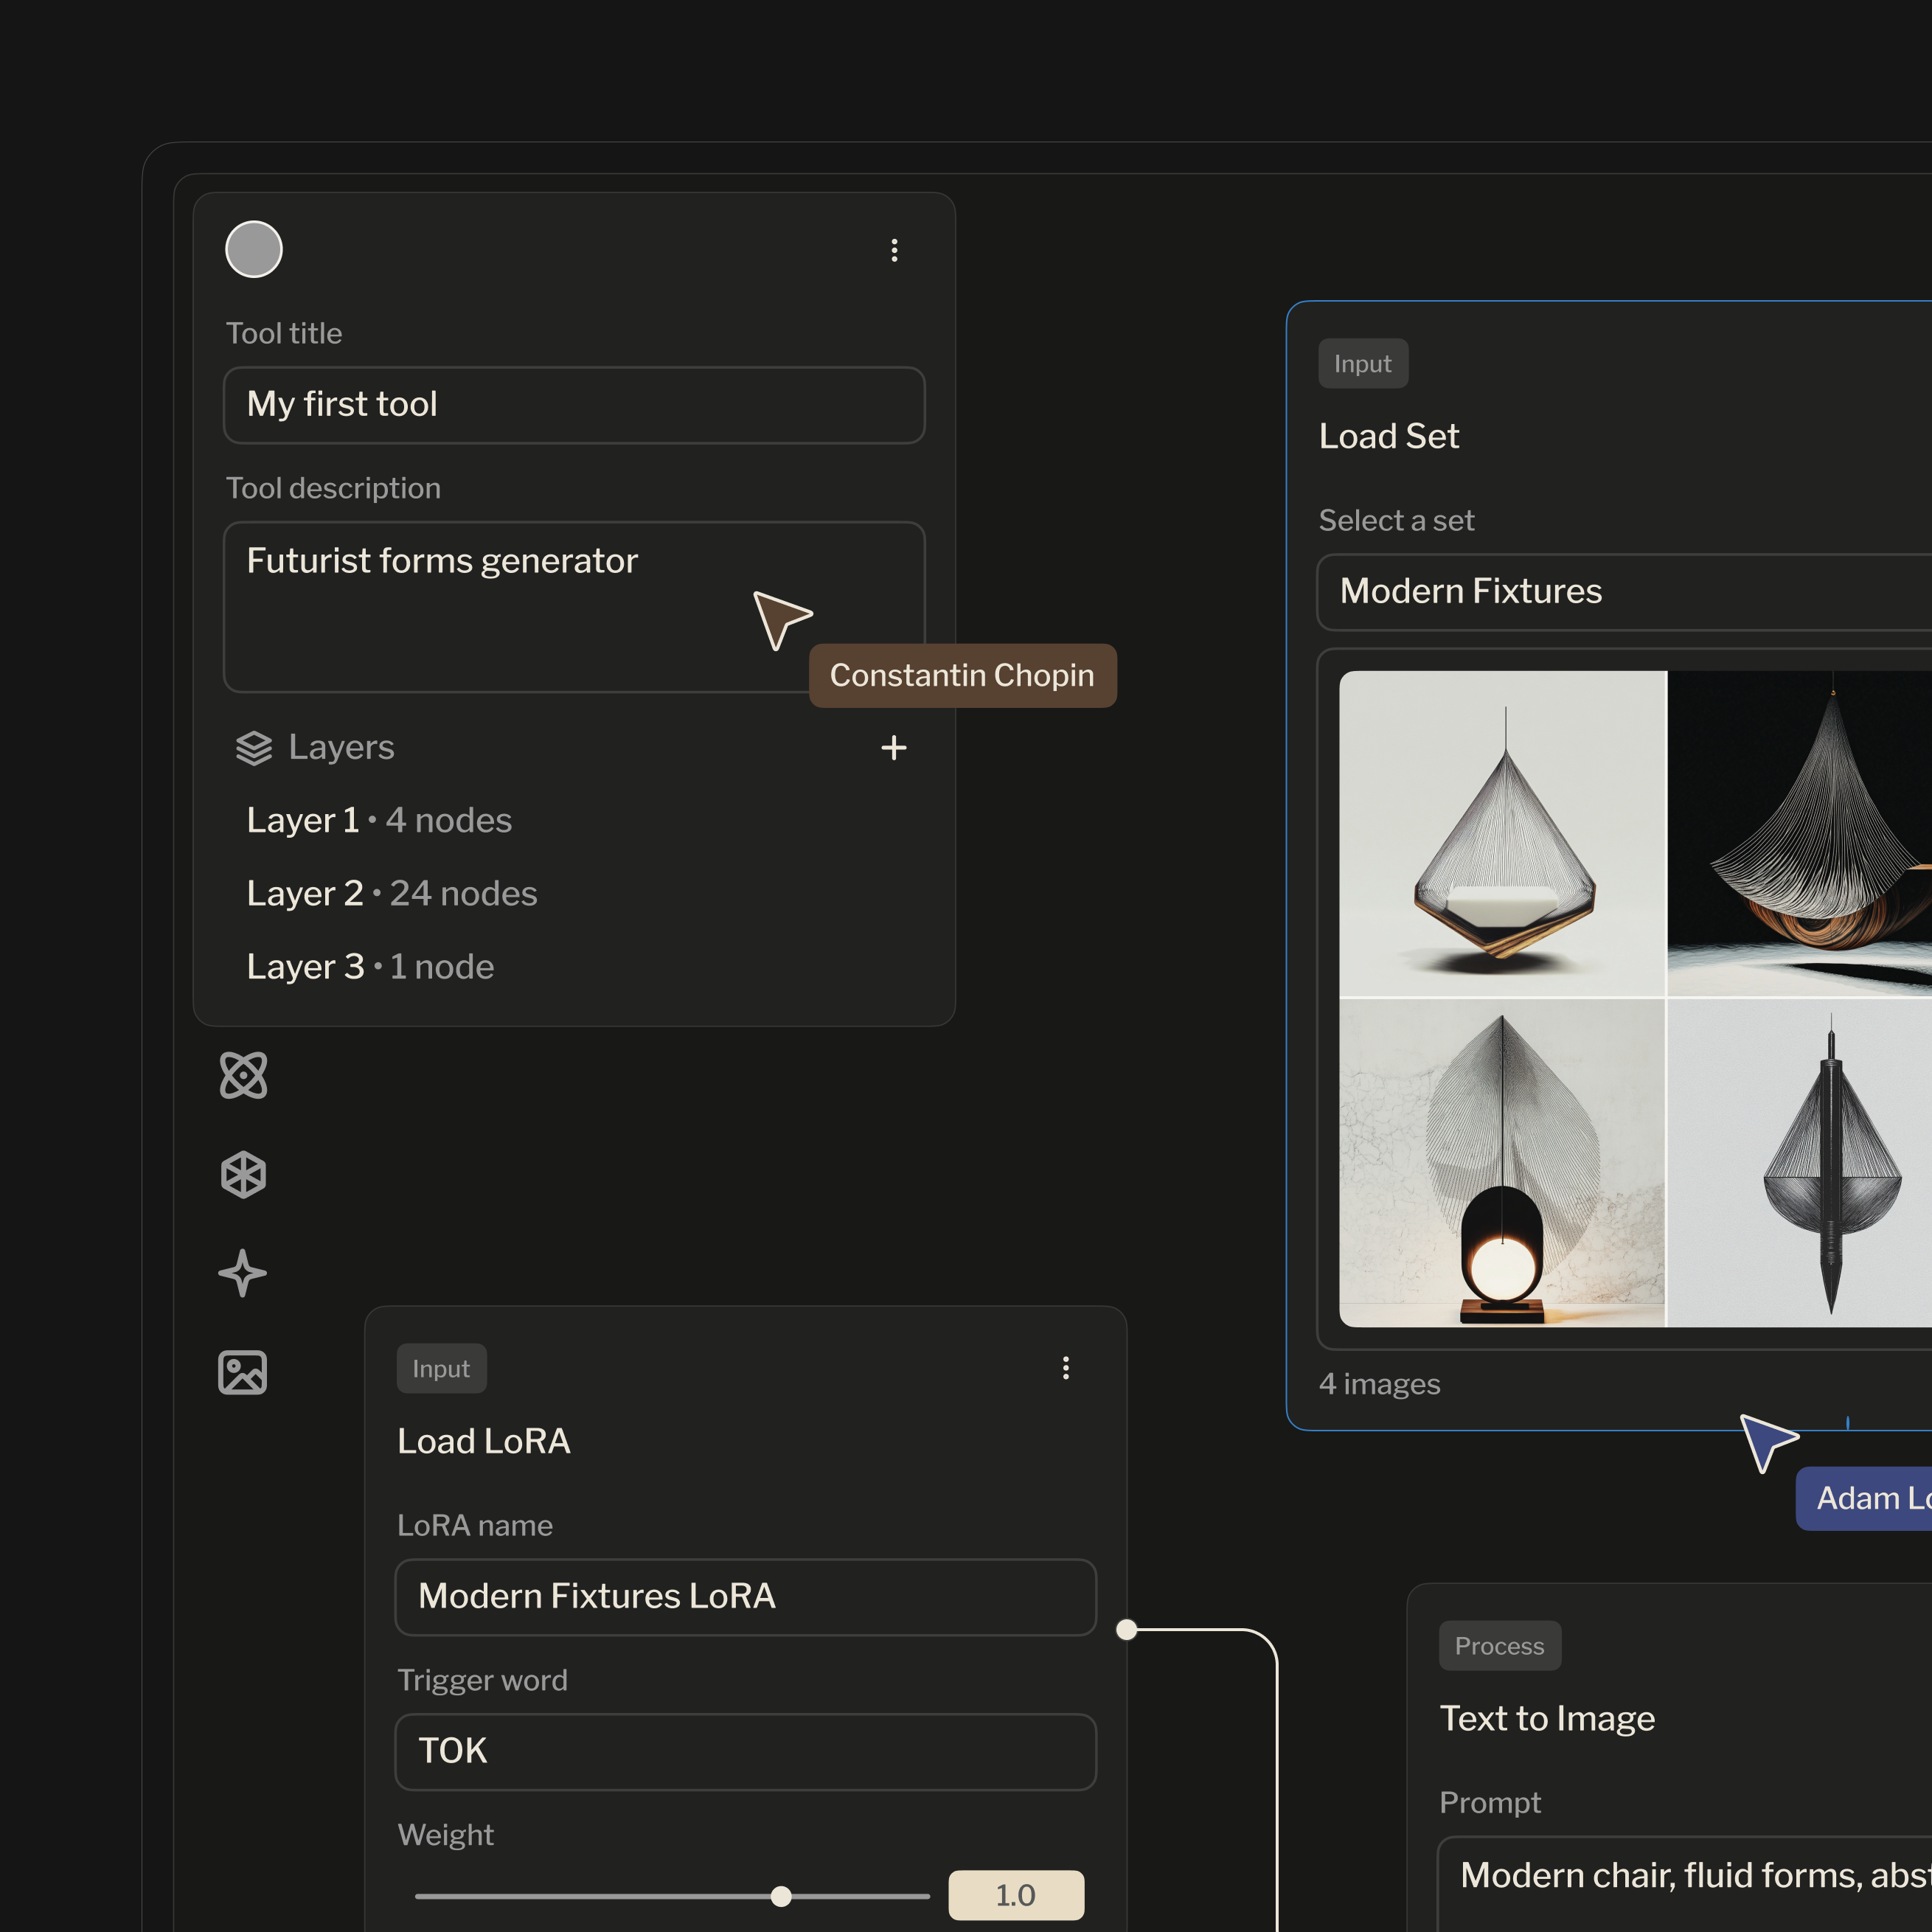Edit the Trigger word field
This screenshot has height=1932, width=1932.
[x=746, y=1752]
